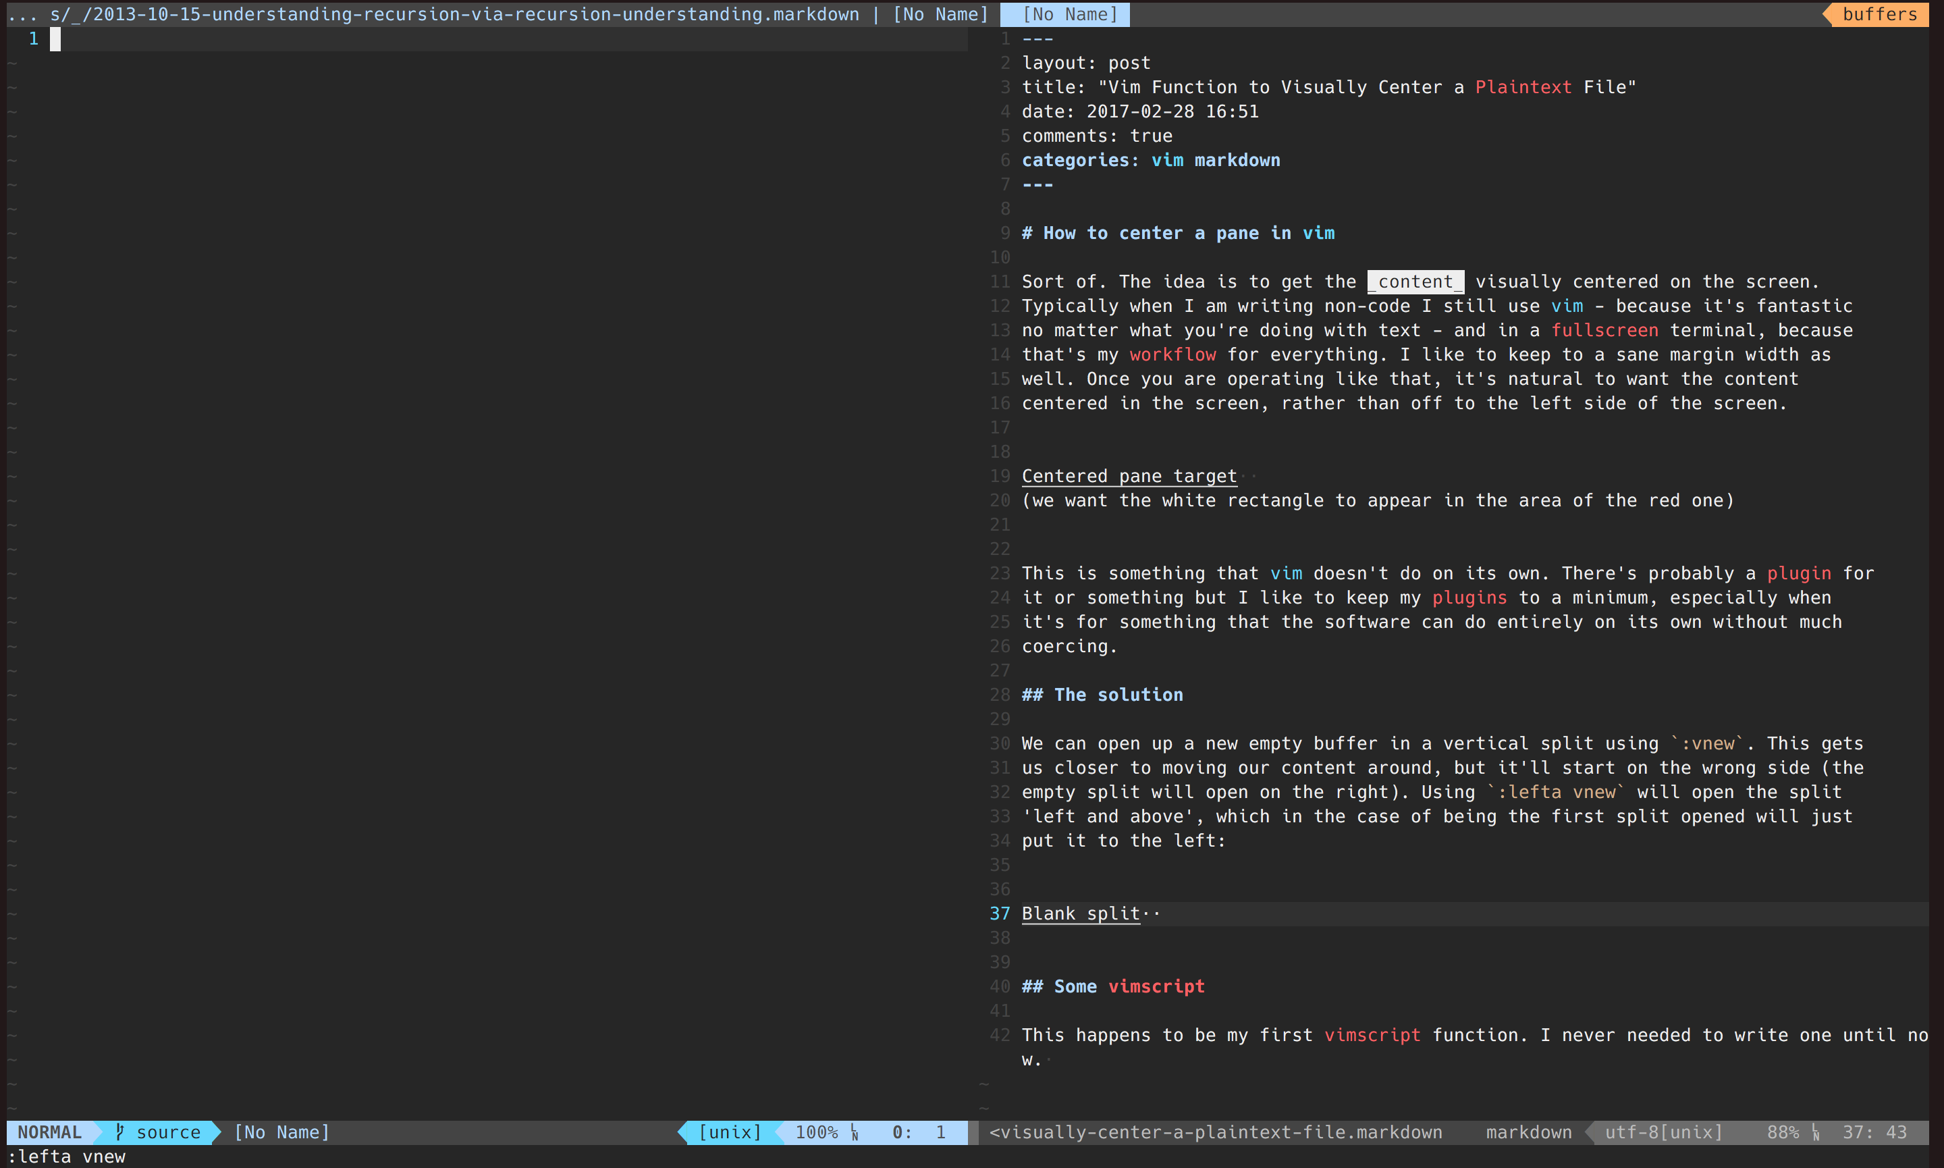Click the recursion-understanding.markdown tab entry
Screen dimensions: 1944x1168
(x=455, y=14)
